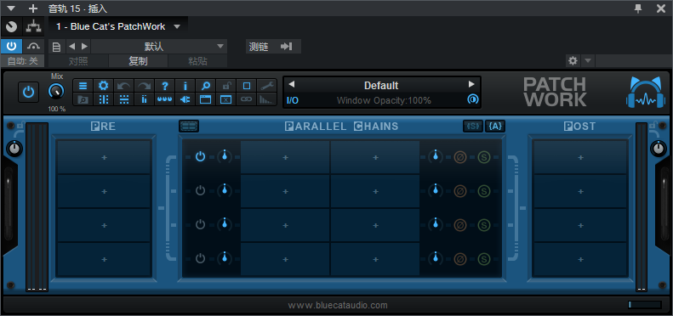Open the routing tree icon in host header
Viewport: 673px width, 316px height.
click(33, 26)
